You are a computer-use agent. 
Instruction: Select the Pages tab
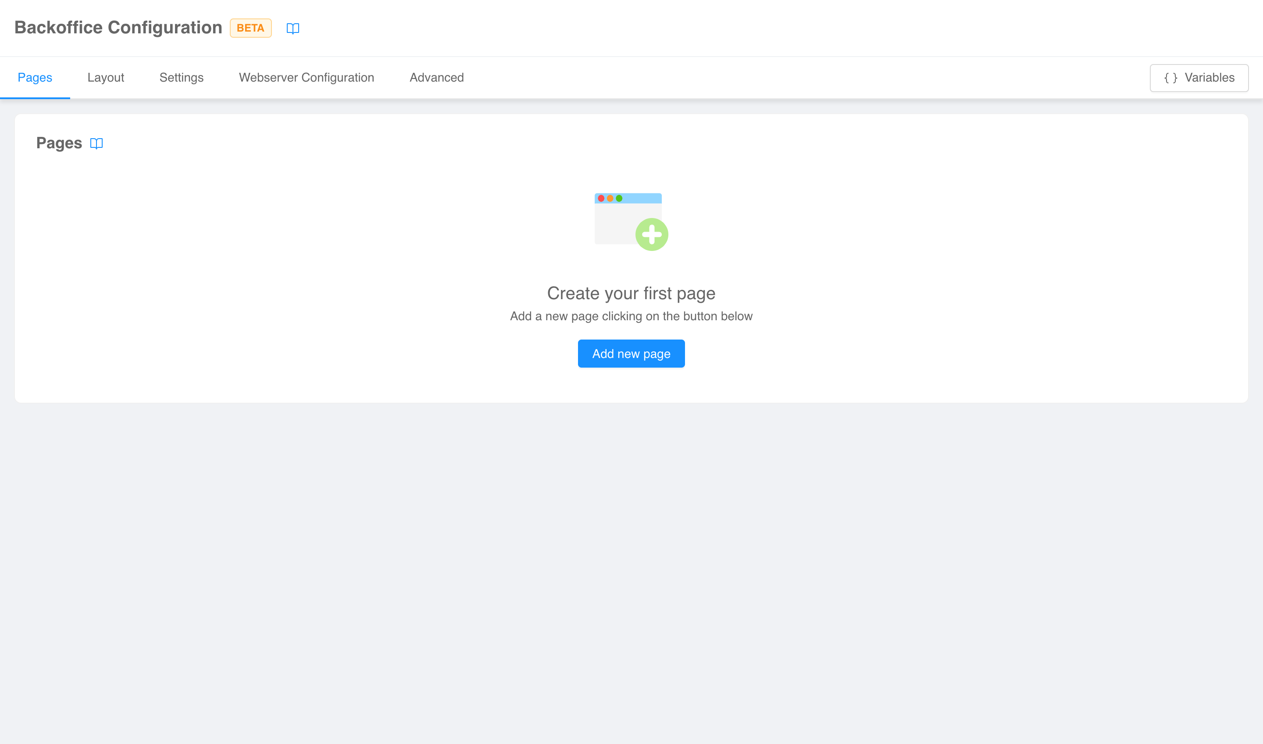(x=35, y=78)
